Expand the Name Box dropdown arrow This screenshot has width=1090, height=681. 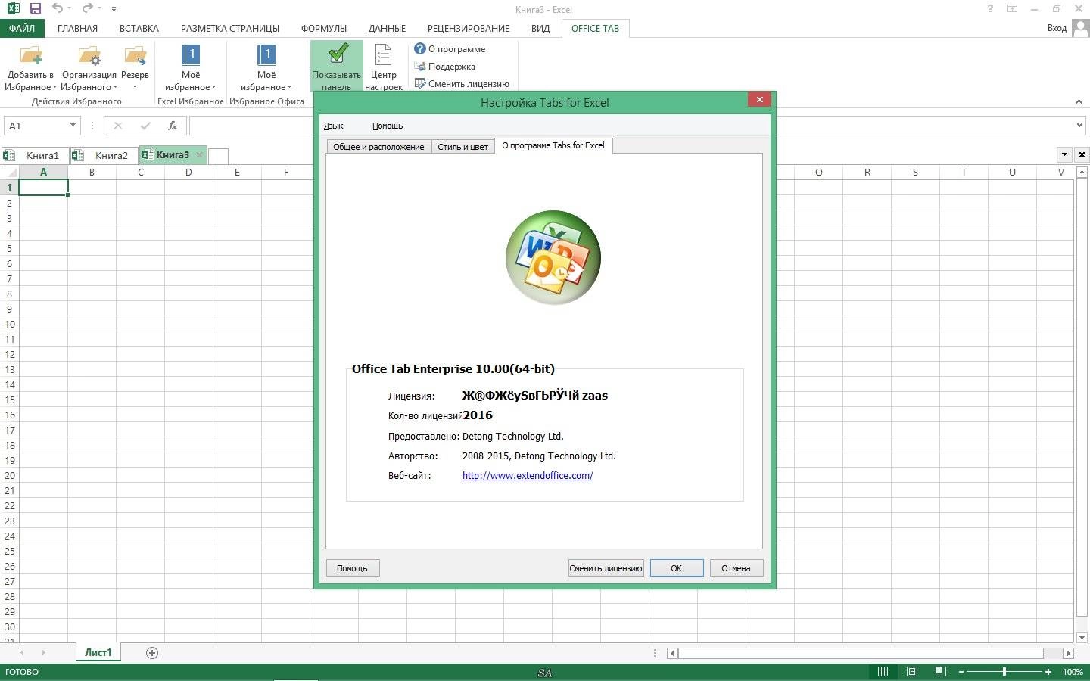(x=73, y=126)
